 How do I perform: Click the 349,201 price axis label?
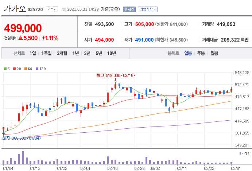(242, 145)
